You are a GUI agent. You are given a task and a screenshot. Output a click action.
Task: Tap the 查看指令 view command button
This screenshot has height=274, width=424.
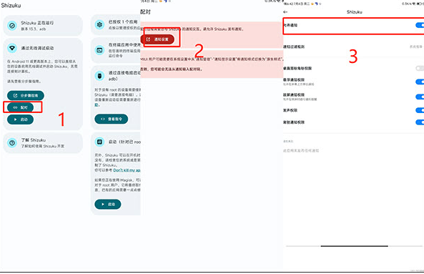111,119
